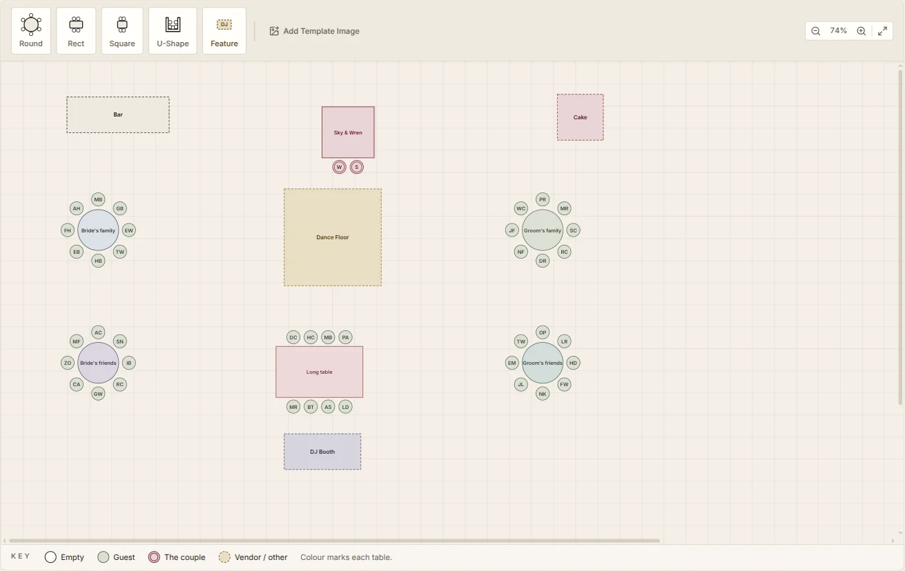Select the Bar feature
The width and height of the screenshot is (905, 571).
click(118, 114)
